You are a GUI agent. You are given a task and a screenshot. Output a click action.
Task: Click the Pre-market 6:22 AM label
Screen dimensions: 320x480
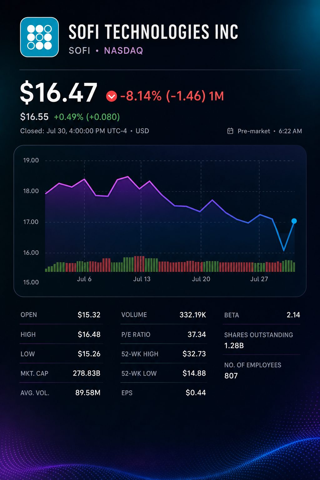click(270, 131)
